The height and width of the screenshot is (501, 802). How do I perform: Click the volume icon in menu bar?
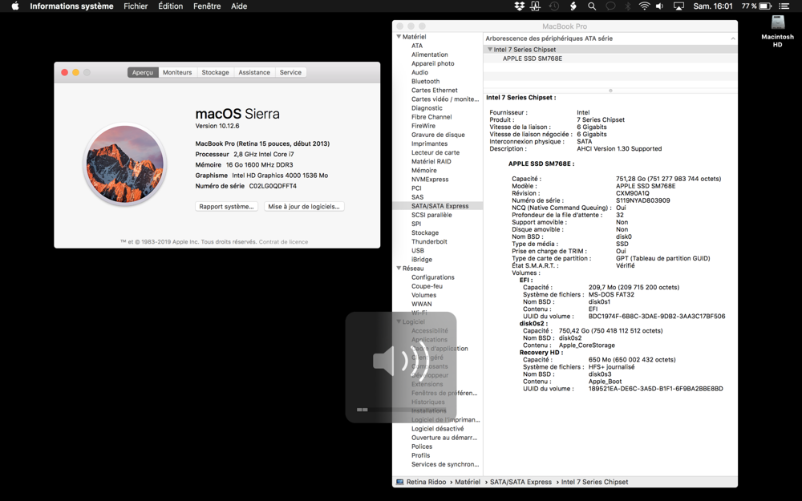[x=660, y=6]
